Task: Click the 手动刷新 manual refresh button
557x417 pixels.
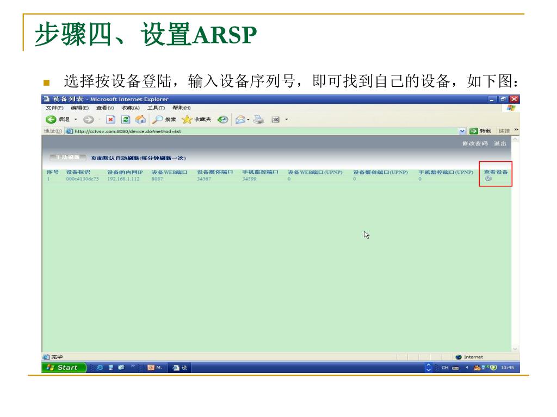Action: [x=67, y=157]
